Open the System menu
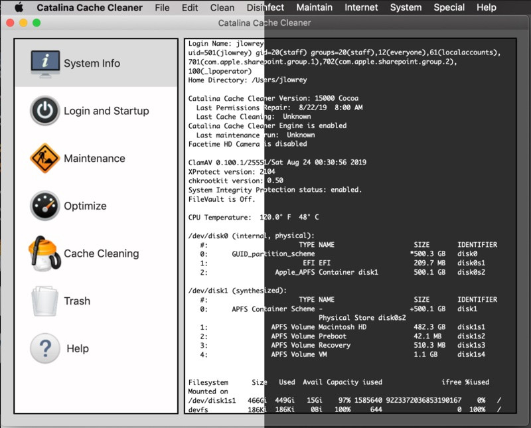Screen dimensions: 531x428 tap(406, 7)
